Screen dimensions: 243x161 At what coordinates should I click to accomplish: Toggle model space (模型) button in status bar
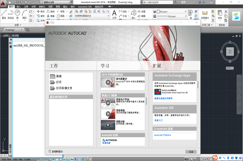coord(187,159)
